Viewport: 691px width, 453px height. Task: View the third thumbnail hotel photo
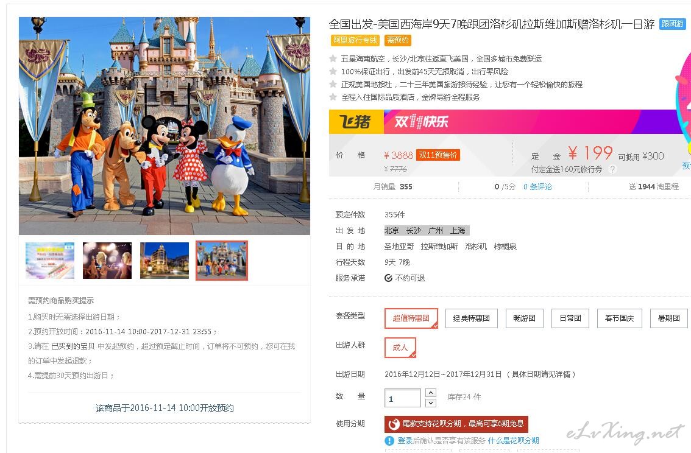(165, 261)
